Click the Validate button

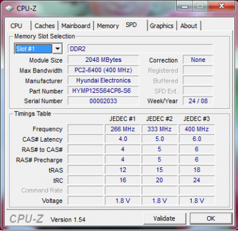coord(164,218)
